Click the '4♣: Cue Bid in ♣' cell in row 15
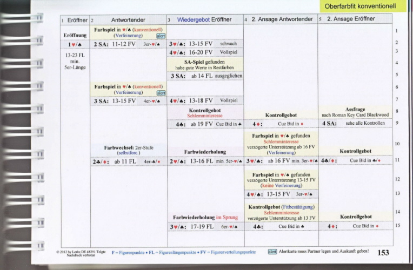 281,226
